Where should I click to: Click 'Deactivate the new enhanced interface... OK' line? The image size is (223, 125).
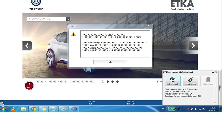[183, 96]
